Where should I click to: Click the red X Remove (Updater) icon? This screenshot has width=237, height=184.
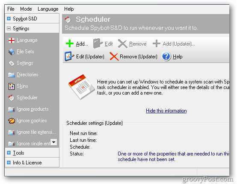[114, 56]
